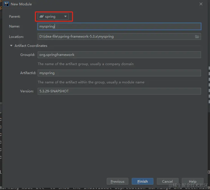210x190 pixels.
Task: Cancel the New Module dialog
Action: pyautogui.click(x=167, y=182)
